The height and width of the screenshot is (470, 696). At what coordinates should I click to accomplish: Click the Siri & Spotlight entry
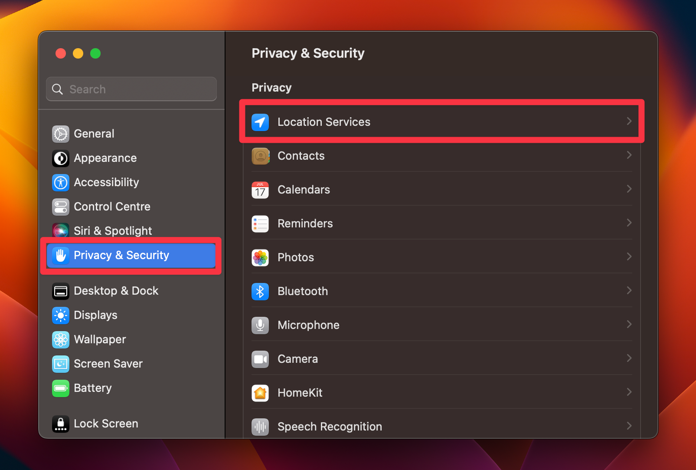coord(113,230)
